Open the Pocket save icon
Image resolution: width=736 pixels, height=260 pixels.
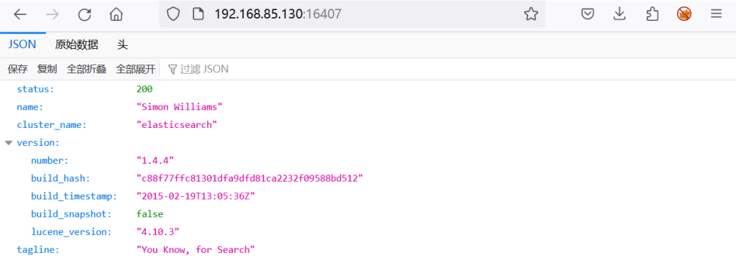point(588,14)
